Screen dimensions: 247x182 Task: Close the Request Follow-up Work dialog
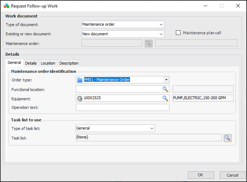click(238, 6)
